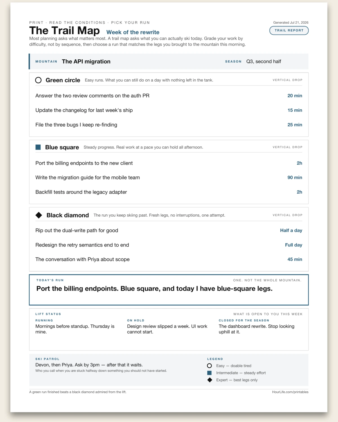
Task: Click the Season value Q3, second half
Action: [264, 61]
